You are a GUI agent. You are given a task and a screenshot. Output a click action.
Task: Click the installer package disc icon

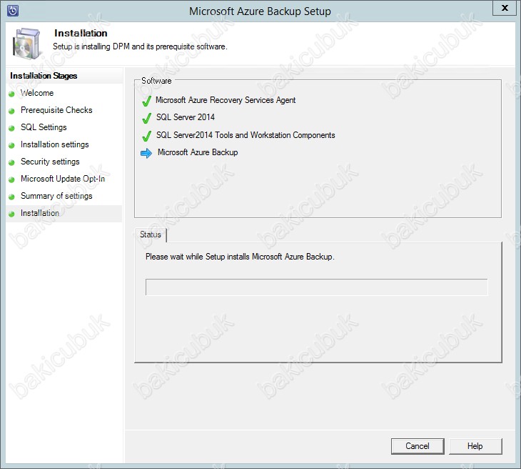27,44
